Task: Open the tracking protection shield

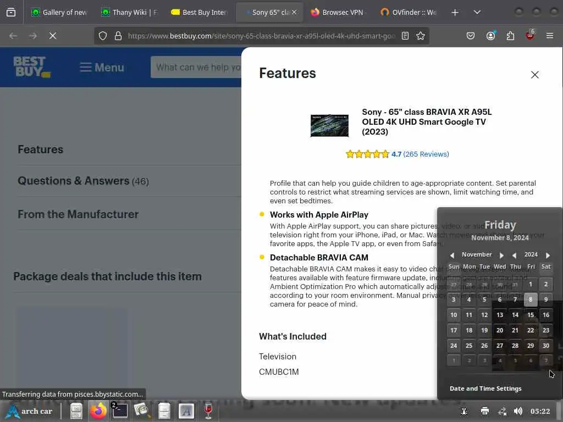Action: click(103, 36)
